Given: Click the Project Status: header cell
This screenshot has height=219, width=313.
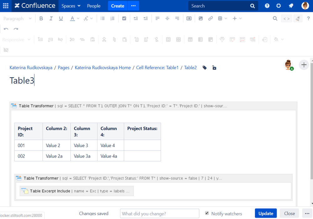Looking at the screenshot, I should pos(142,131).
